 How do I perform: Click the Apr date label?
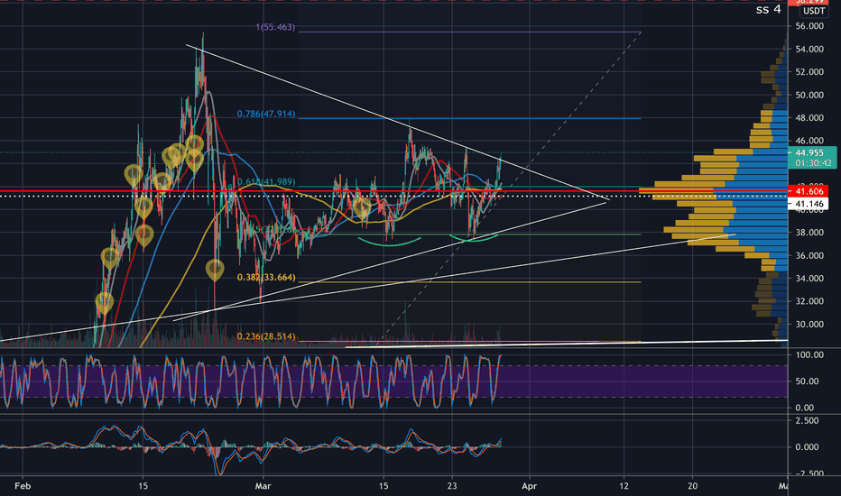(530, 486)
